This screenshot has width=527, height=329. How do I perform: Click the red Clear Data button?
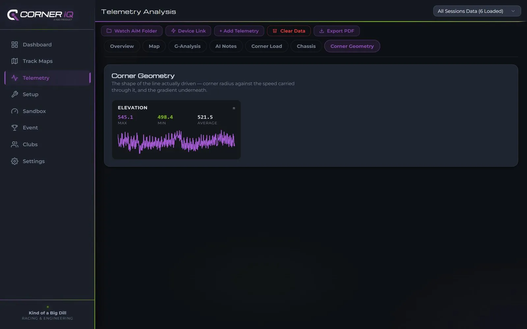(289, 31)
